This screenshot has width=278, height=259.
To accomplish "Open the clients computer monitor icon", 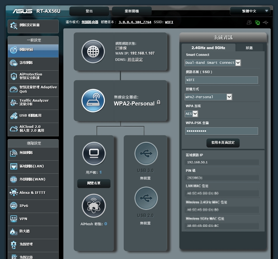I will [x=94, y=153].
